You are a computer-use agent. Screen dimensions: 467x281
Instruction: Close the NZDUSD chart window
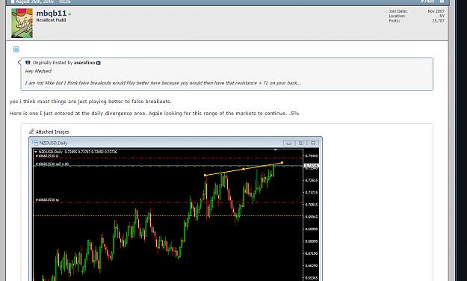313,143
